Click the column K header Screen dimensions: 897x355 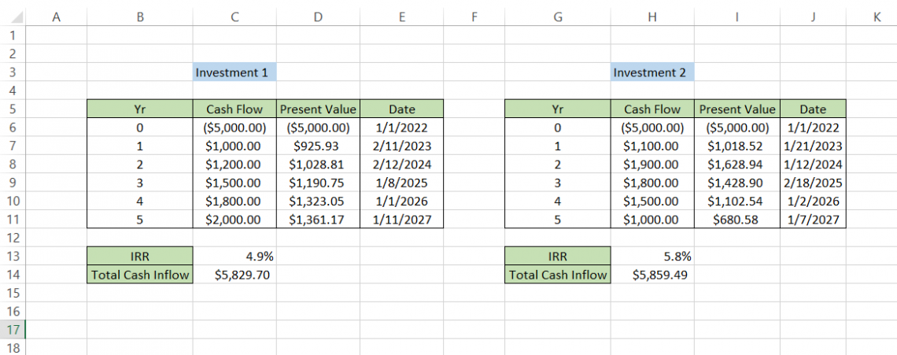[x=877, y=17]
